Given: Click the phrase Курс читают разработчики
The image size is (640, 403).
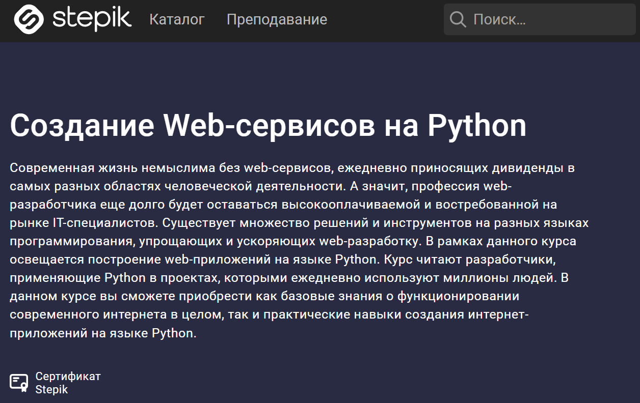Looking at the screenshot, I should coord(469,260).
